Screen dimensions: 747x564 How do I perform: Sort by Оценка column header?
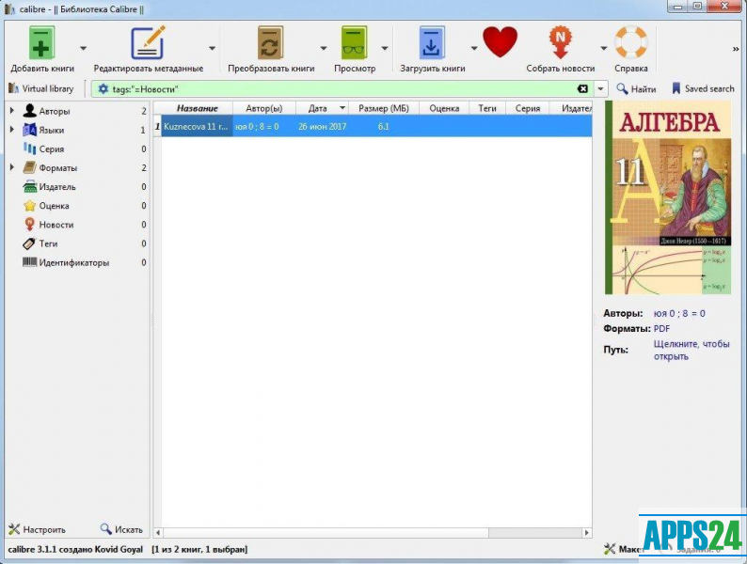point(444,108)
